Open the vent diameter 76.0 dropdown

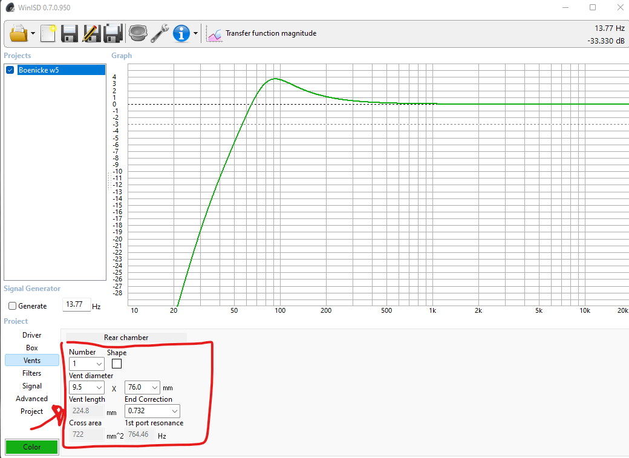(x=142, y=387)
